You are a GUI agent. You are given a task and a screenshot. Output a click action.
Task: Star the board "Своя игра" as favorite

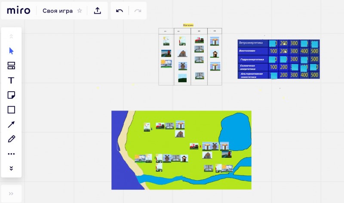80,11
